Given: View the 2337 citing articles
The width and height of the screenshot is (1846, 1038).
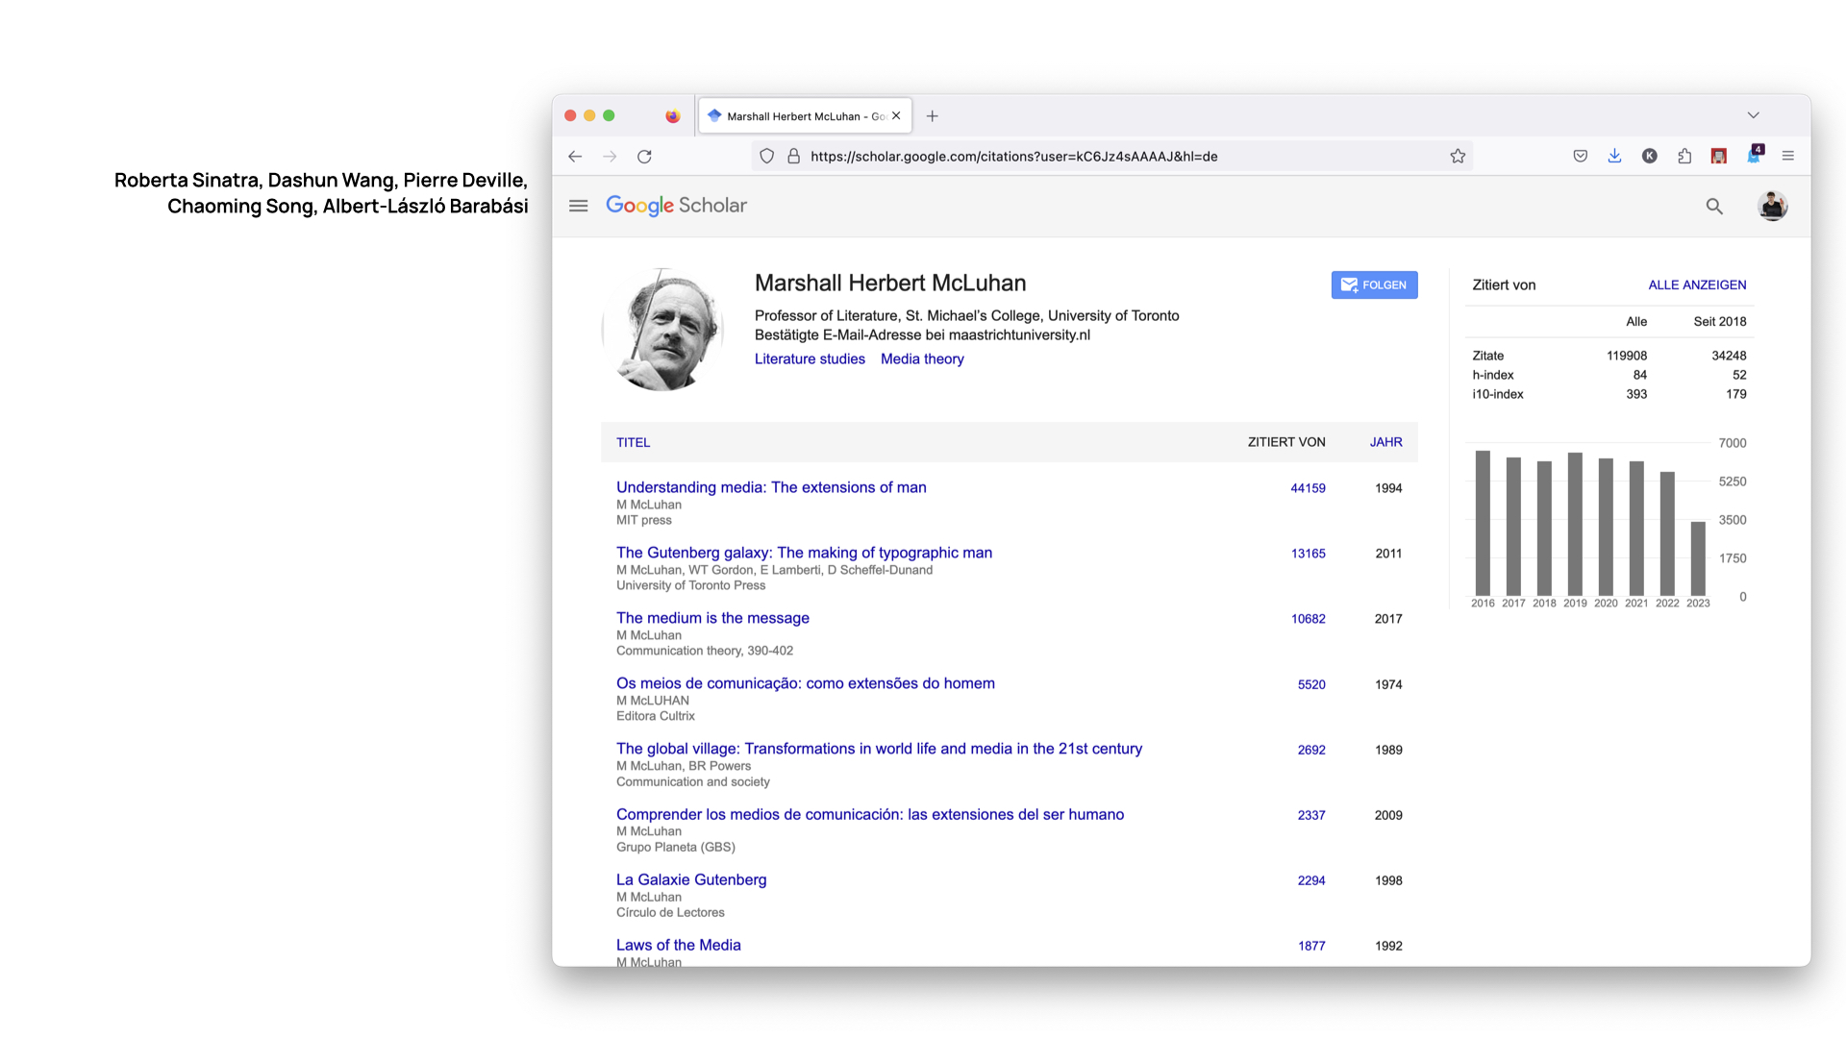Looking at the screenshot, I should pyautogui.click(x=1311, y=815).
